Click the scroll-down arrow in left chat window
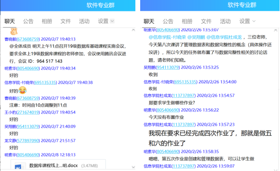The height and width of the screenshot is (171, 280). 133,167
